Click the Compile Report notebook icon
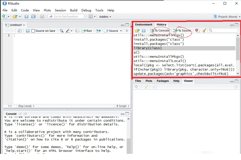 77,31
